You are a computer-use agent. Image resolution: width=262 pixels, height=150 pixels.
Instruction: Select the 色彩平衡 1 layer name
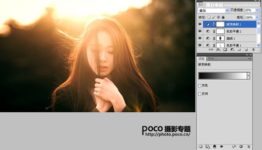(x=234, y=45)
